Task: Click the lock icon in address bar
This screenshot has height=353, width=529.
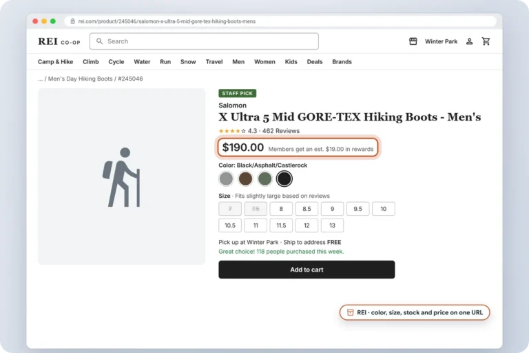Action: tap(72, 21)
